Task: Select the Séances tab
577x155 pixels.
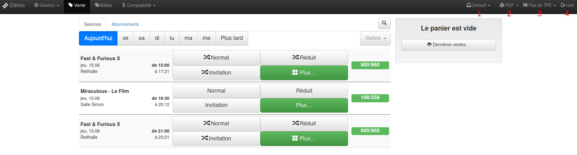Action: pyautogui.click(x=92, y=24)
